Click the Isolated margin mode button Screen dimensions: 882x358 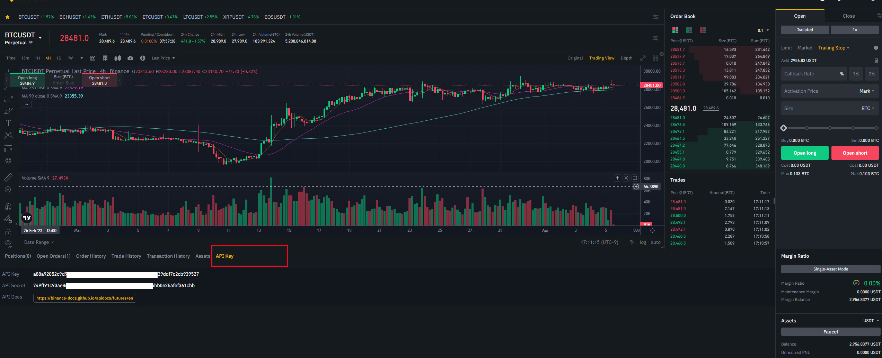click(805, 30)
